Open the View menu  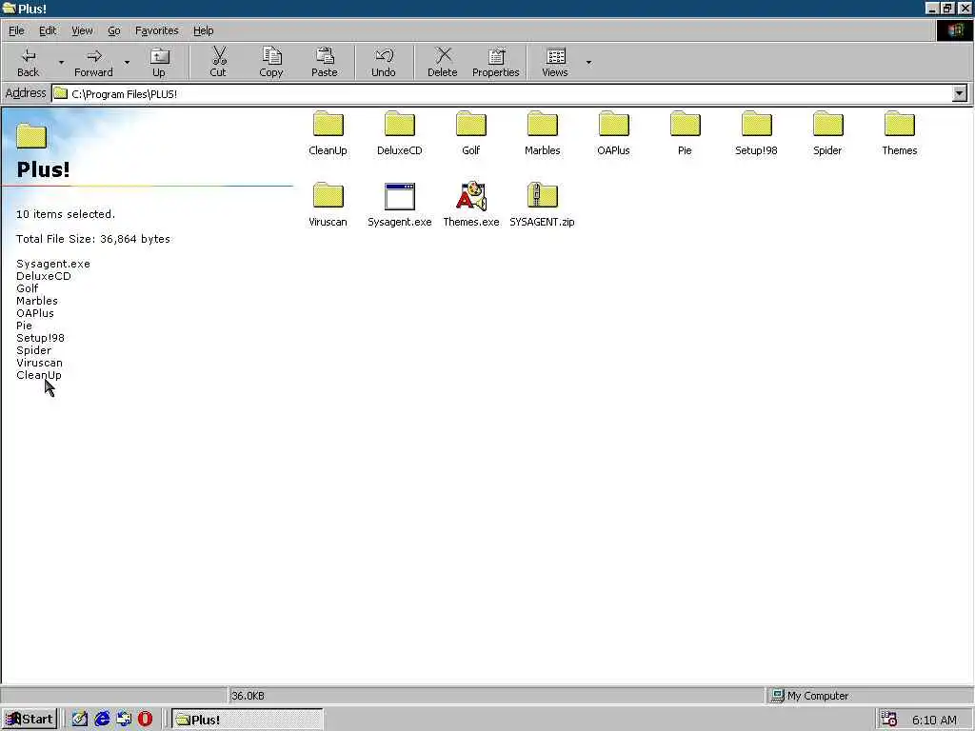(82, 30)
